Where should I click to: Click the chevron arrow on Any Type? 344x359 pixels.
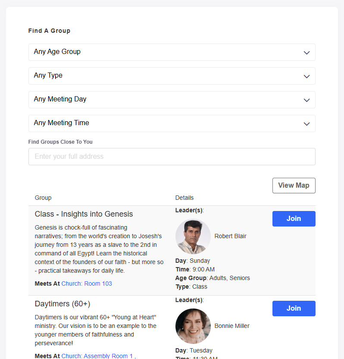point(306,76)
